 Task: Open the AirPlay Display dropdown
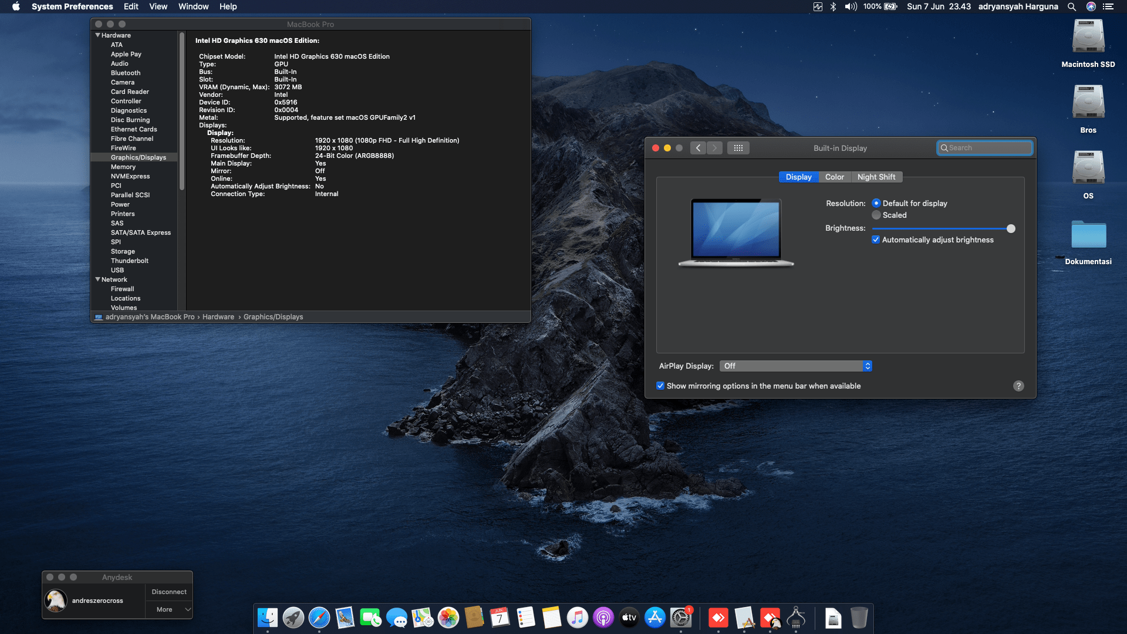pos(795,366)
